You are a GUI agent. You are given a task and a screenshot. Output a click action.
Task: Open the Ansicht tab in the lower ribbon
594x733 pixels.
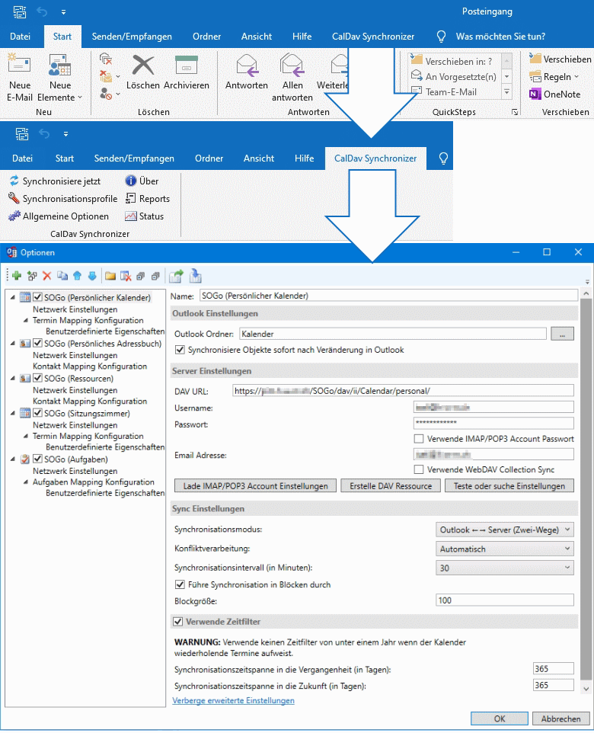click(x=259, y=158)
